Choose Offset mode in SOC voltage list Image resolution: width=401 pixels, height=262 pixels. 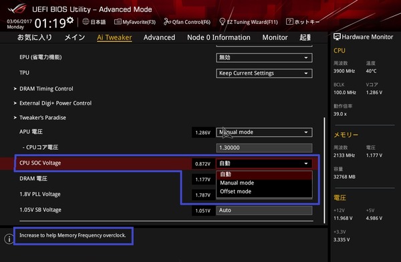click(x=264, y=191)
